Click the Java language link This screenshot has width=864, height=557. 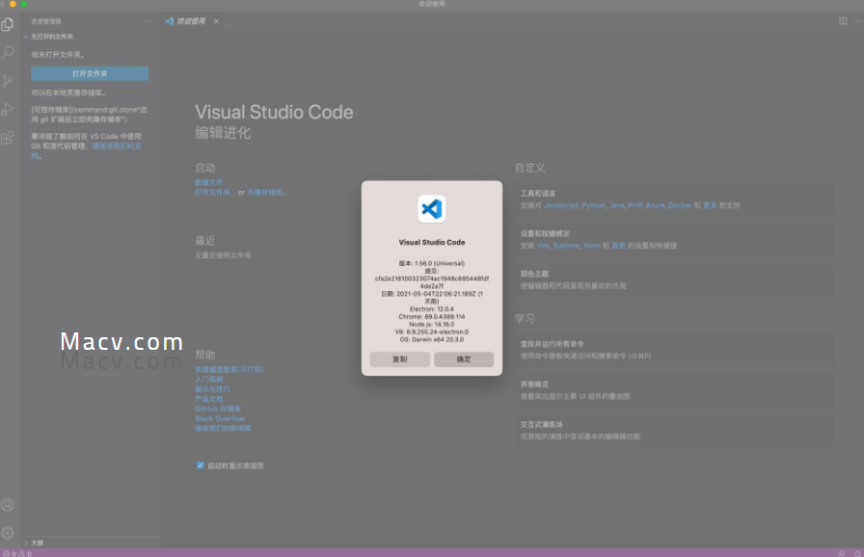(x=616, y=205)
